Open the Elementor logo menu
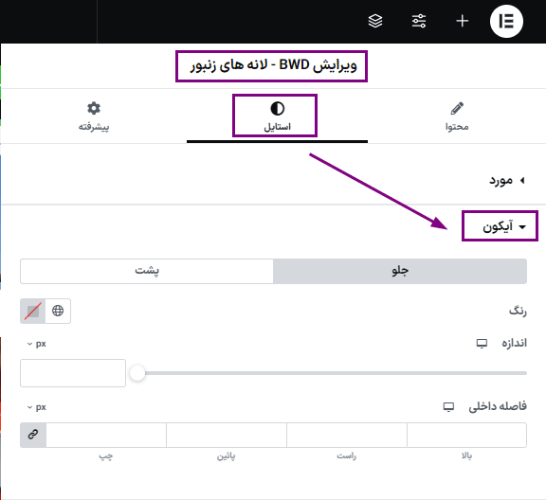The height and width of the screenshot is (500, 546). (x=506, y=21)
